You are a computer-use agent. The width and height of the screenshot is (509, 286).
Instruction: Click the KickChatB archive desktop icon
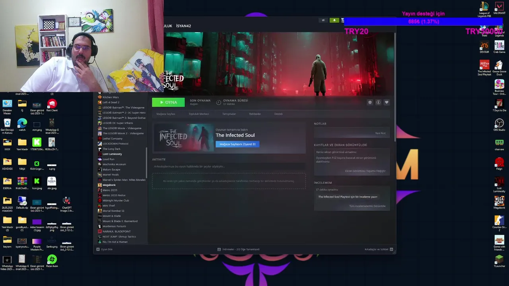tap(22, 183)
